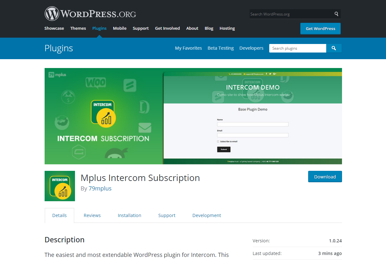Switch to the Development tab
Image resolution: width=386 pixels, height=261 pixels.
[x=207, y=215]
